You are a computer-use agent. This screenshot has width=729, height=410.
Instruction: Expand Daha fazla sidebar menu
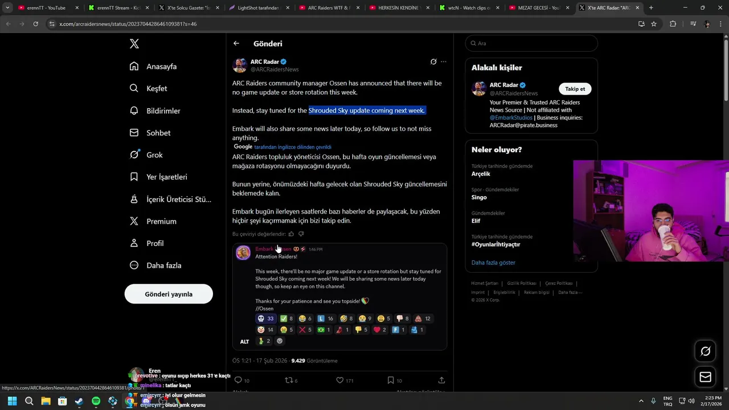click(x=155, y=265)
